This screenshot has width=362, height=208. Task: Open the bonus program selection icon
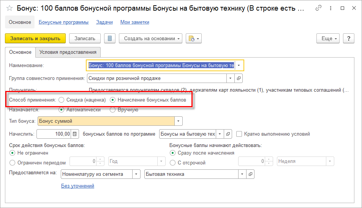click(x=228, y=134)
